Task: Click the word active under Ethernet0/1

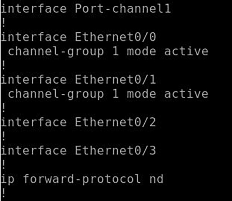Action: click(186, 94)
